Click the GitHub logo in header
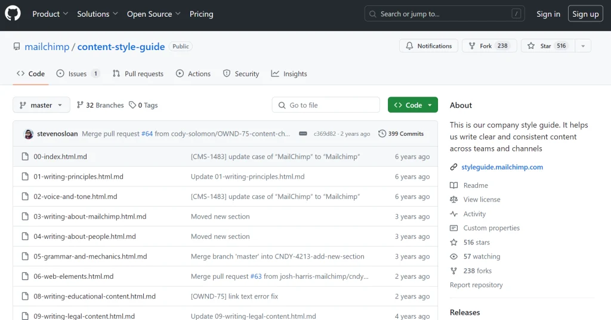Screen dimensions: 611x320 click(x=13, y=14)
